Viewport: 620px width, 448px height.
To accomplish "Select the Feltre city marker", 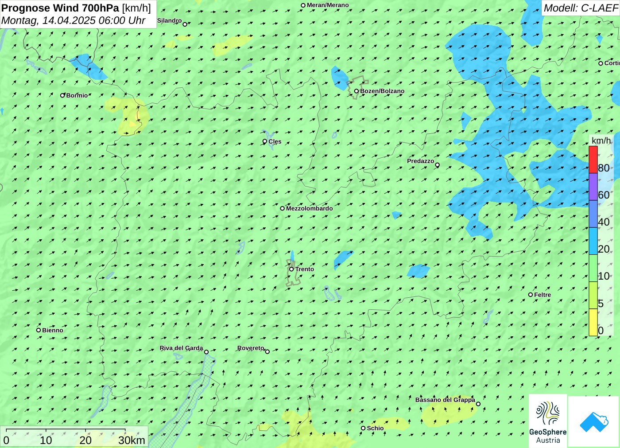I will 531,295.
